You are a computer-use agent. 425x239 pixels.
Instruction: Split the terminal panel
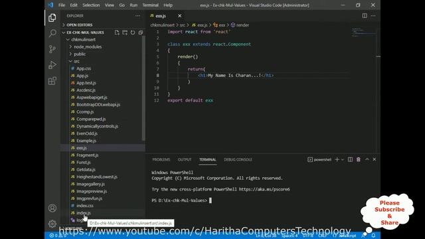click(350, 159)
